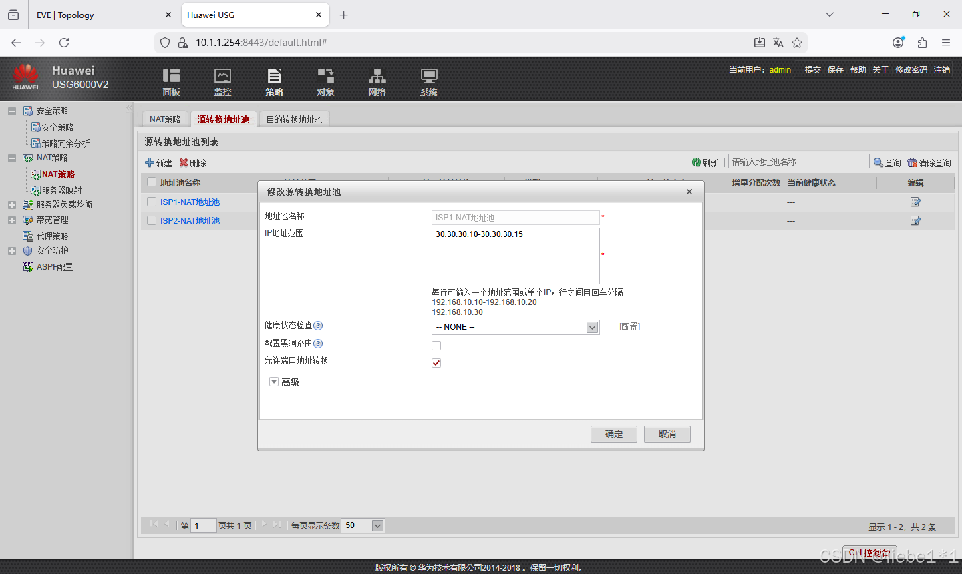Expand the 高级 section
This screenshot has height=574, width=962.
click(x=273, y=382)
